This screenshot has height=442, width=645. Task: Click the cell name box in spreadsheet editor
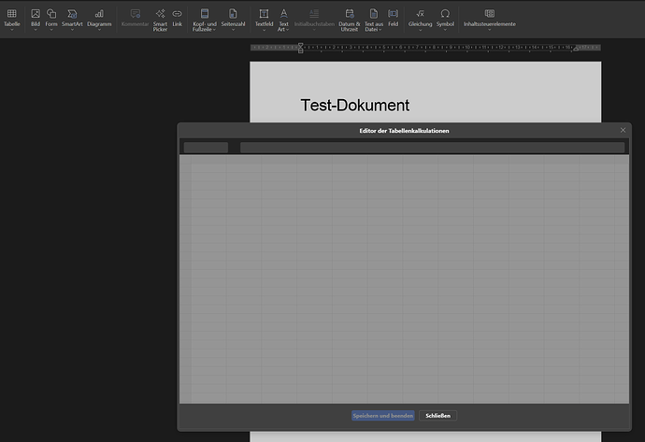pos(206,148)
